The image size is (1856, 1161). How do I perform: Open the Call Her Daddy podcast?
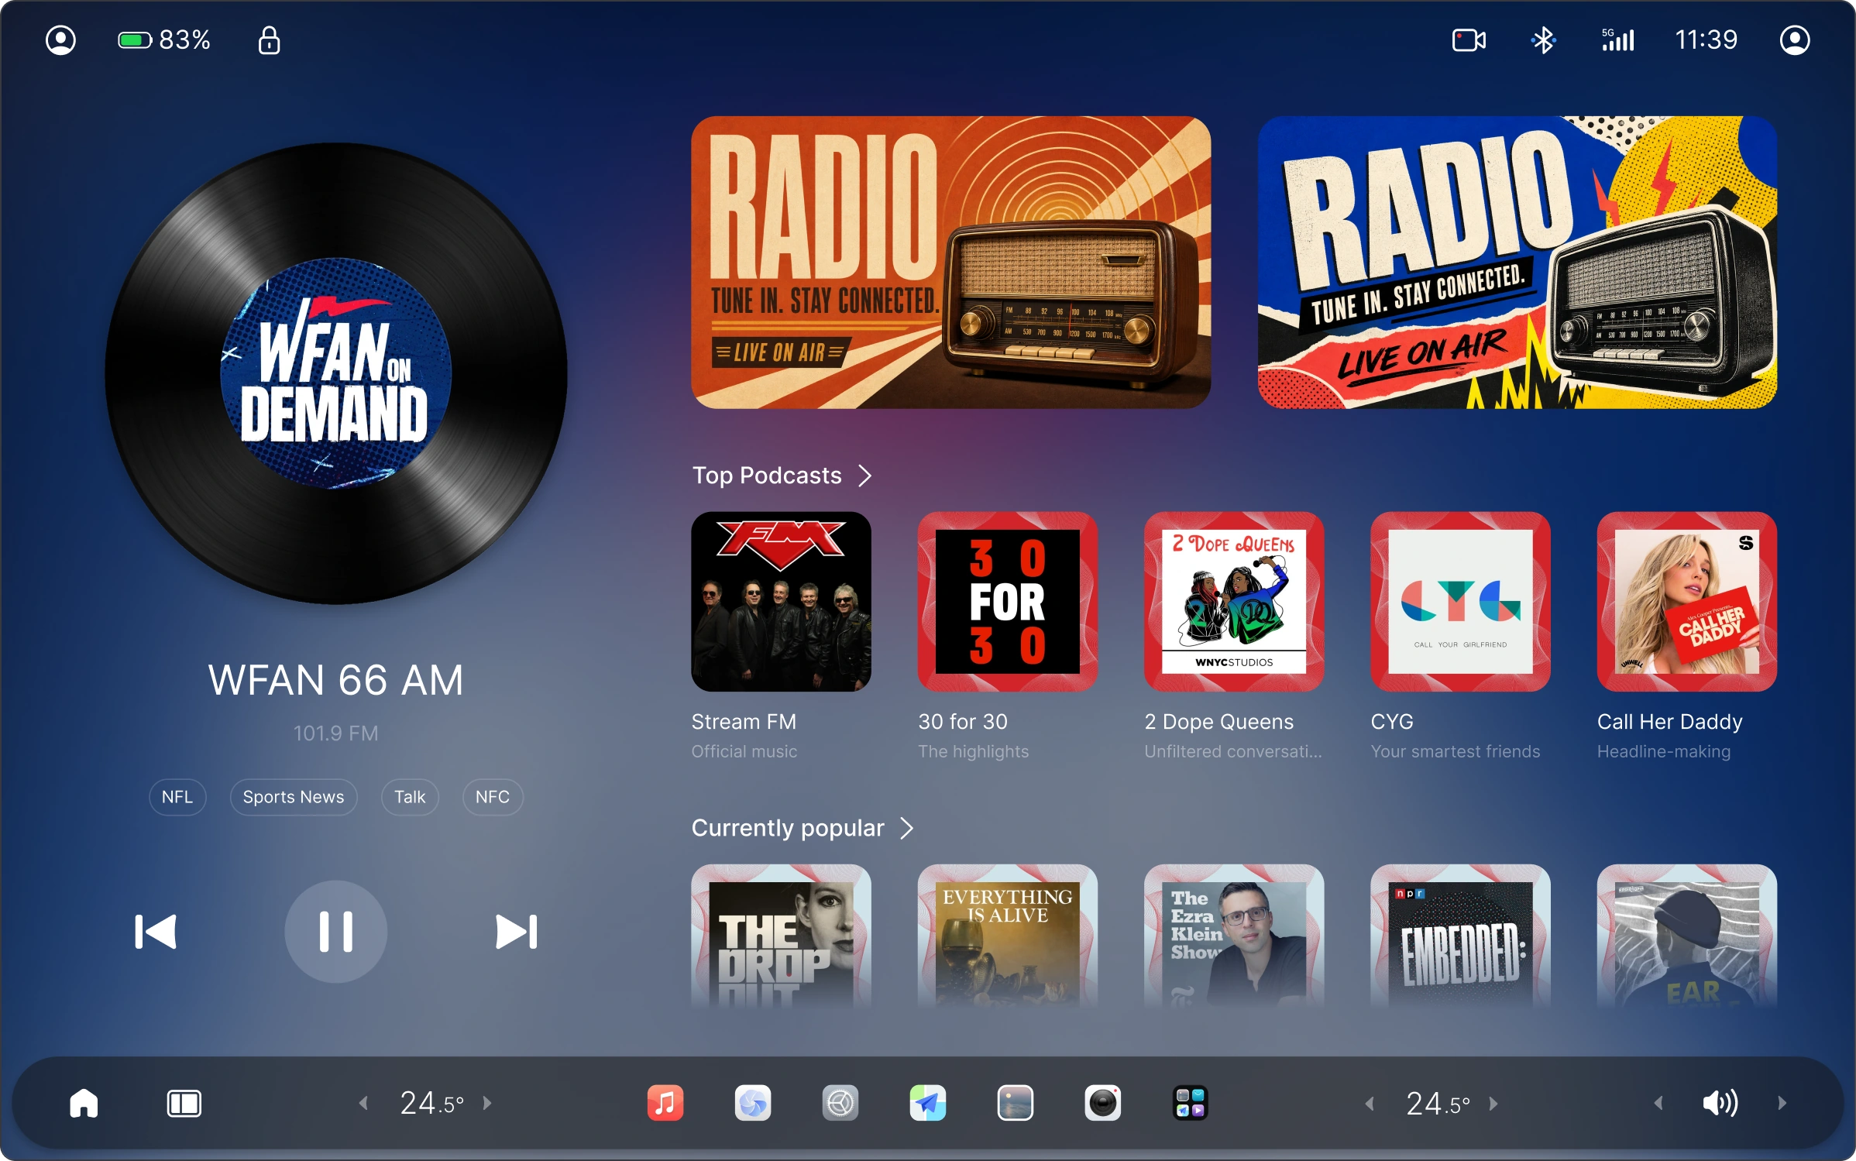point(1686,602)
